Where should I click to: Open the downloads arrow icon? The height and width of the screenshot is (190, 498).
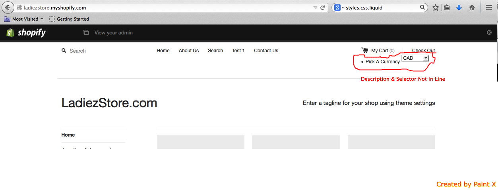pos(459,8)
